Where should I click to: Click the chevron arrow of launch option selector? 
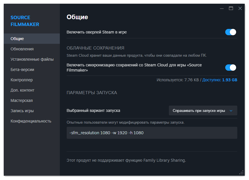click(x=231, y=111)
